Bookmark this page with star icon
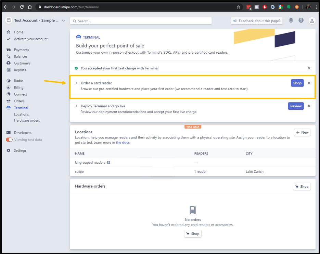Image resolution: width=320 pixels, height=254 pixels. click(x=238, y=7)
